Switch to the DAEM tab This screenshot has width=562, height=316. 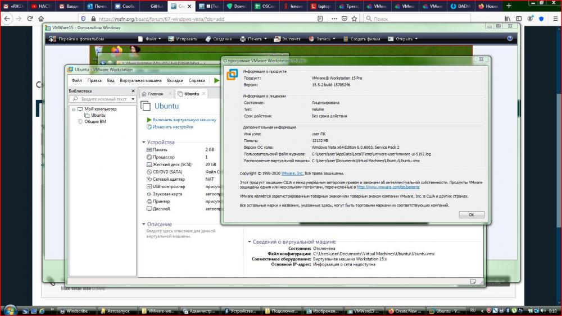[x=461, y=6]
